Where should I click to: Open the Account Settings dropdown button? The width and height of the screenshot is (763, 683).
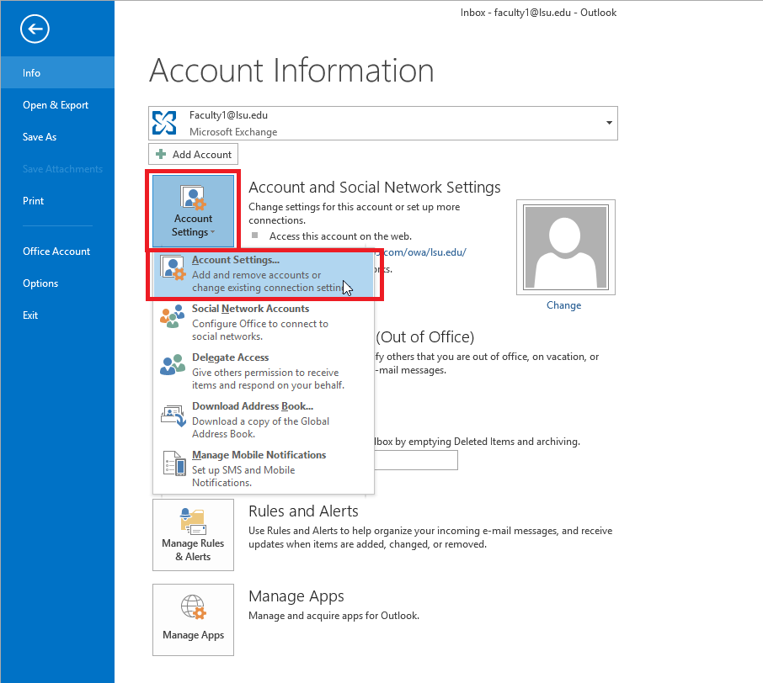[x=193, y=211]
